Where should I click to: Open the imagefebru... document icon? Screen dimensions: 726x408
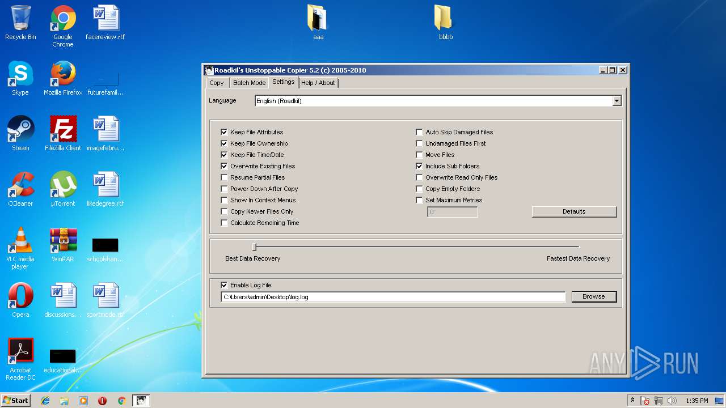click(105, 134)
